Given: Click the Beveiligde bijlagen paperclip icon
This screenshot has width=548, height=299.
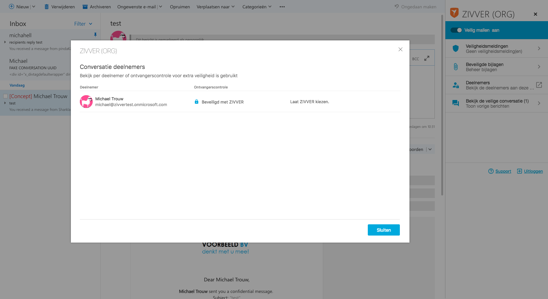Looking at the screenshot, I should (456, 67).
